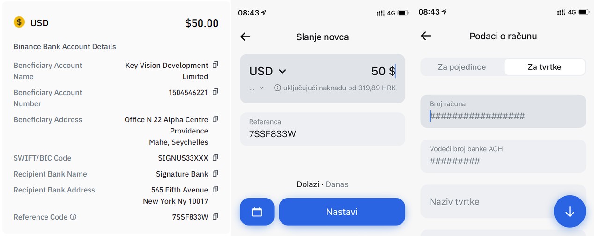Copy the Beneficiary Account Number 1504546221
This screenshot has height=236, width=594.
click(x=215, y=92)
